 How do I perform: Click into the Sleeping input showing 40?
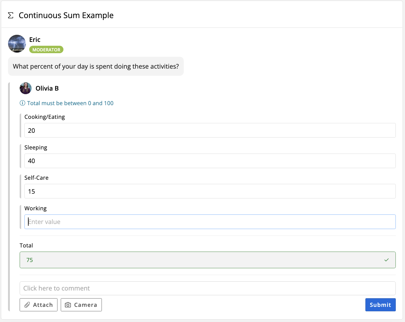pyautogui.click(x=210, y=161)
